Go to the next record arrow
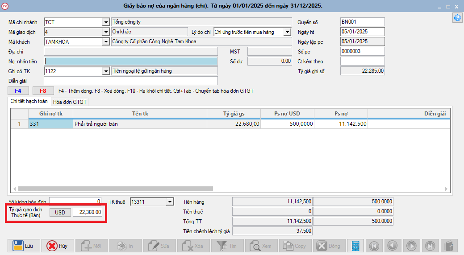This screenshot has height=255, width=464. click(x=411, y=246)
